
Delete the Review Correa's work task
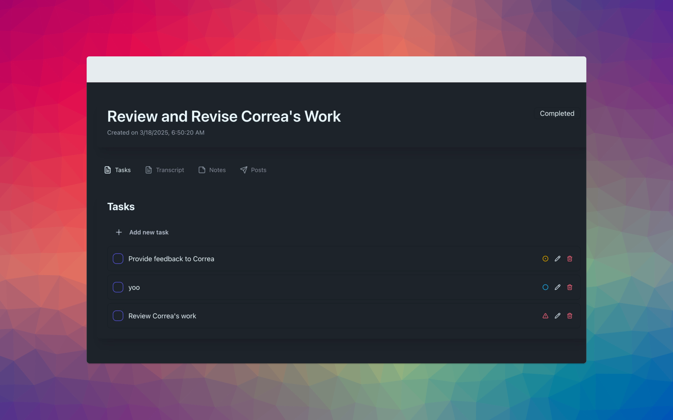(570, 316)
